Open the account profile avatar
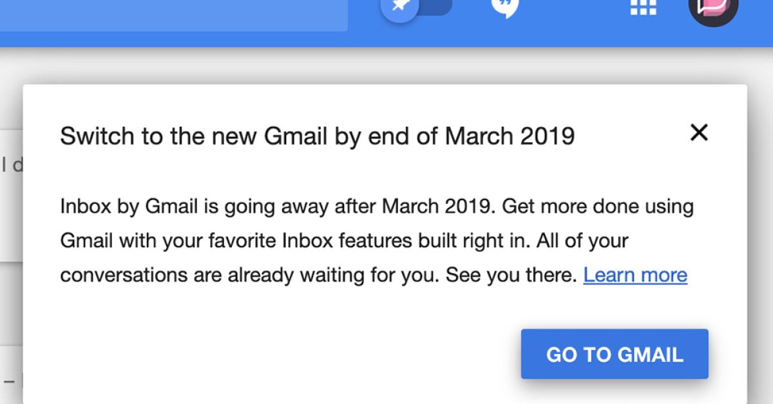773x404 pixels. tap(712, 8)
